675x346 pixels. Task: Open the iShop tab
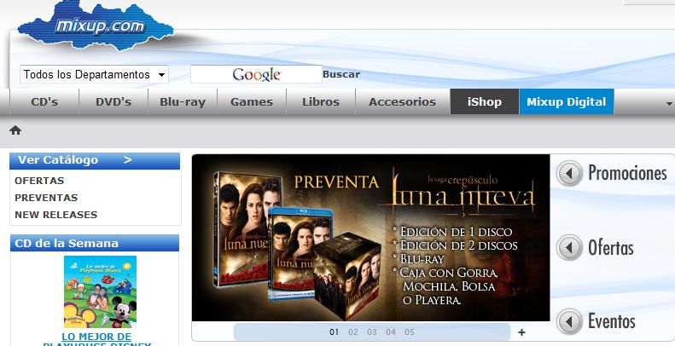coord(485,102)
